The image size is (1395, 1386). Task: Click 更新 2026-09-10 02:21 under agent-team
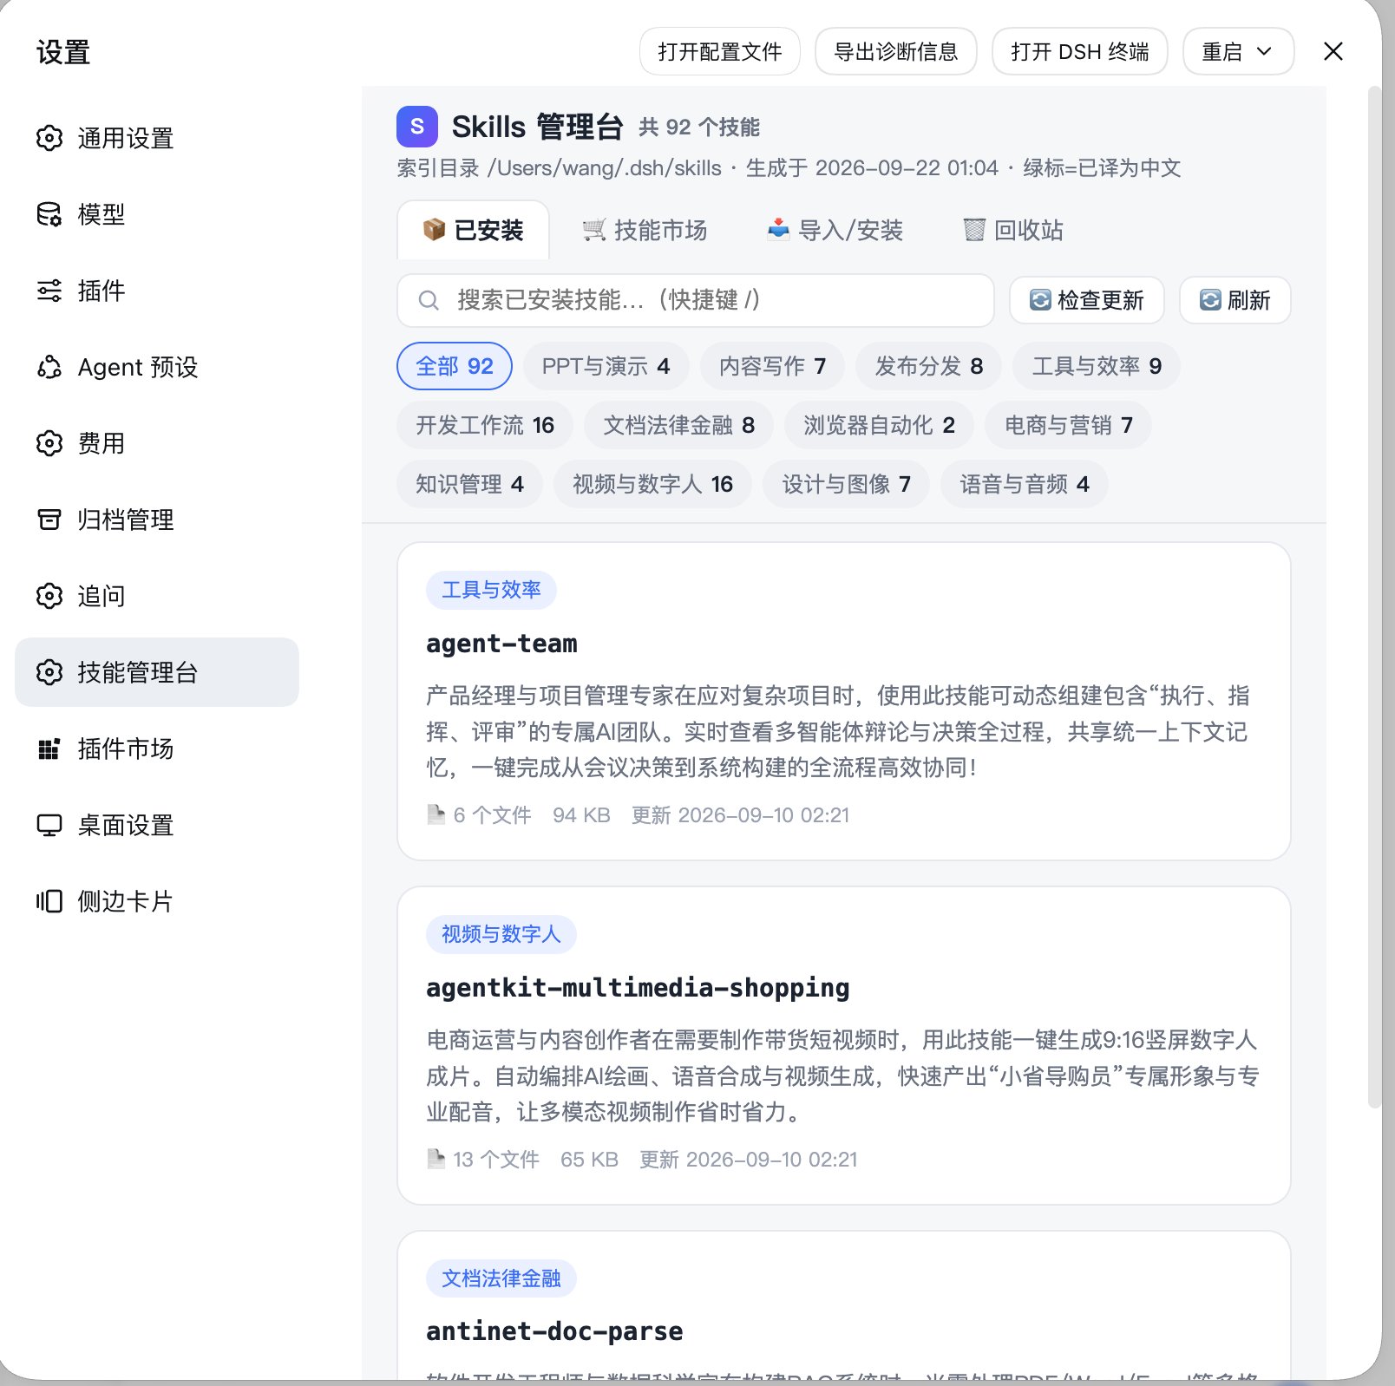(x=740, y=815)
